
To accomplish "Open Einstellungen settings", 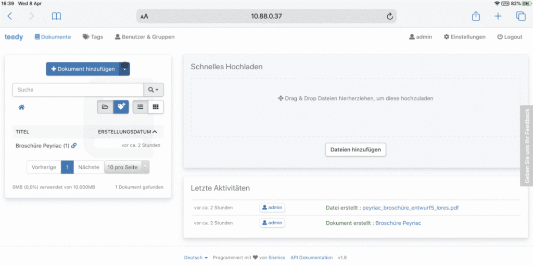I will click(465, 37).
